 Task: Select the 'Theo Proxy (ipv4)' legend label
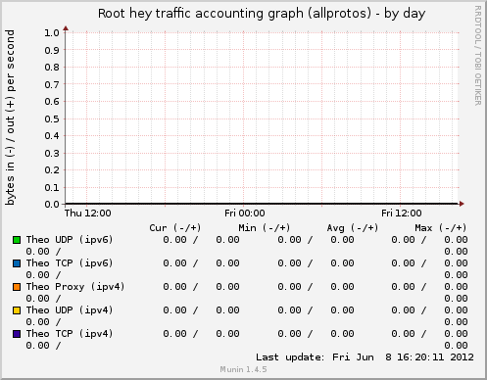coord(75,287)
